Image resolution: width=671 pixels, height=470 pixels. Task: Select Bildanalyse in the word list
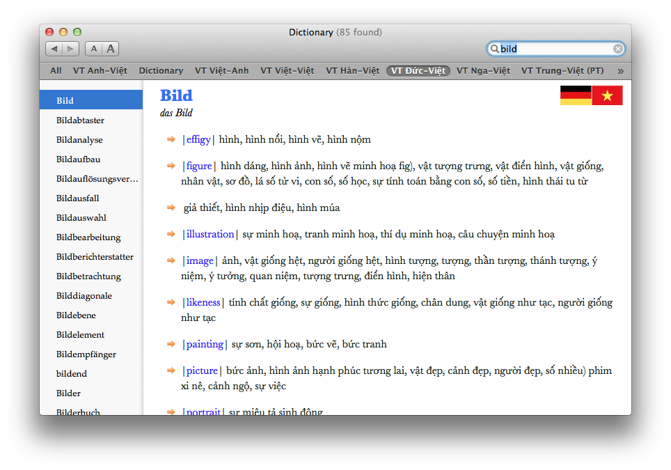click(x=91, y=139)
